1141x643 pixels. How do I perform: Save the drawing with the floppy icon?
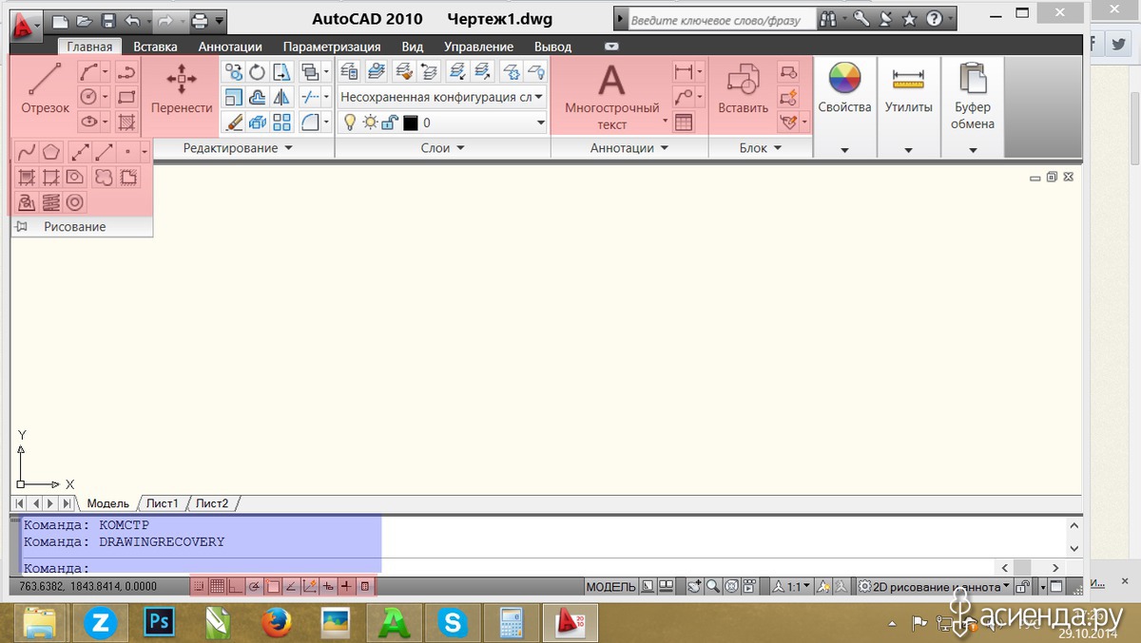pyautogui.click(x=108, y=20)
